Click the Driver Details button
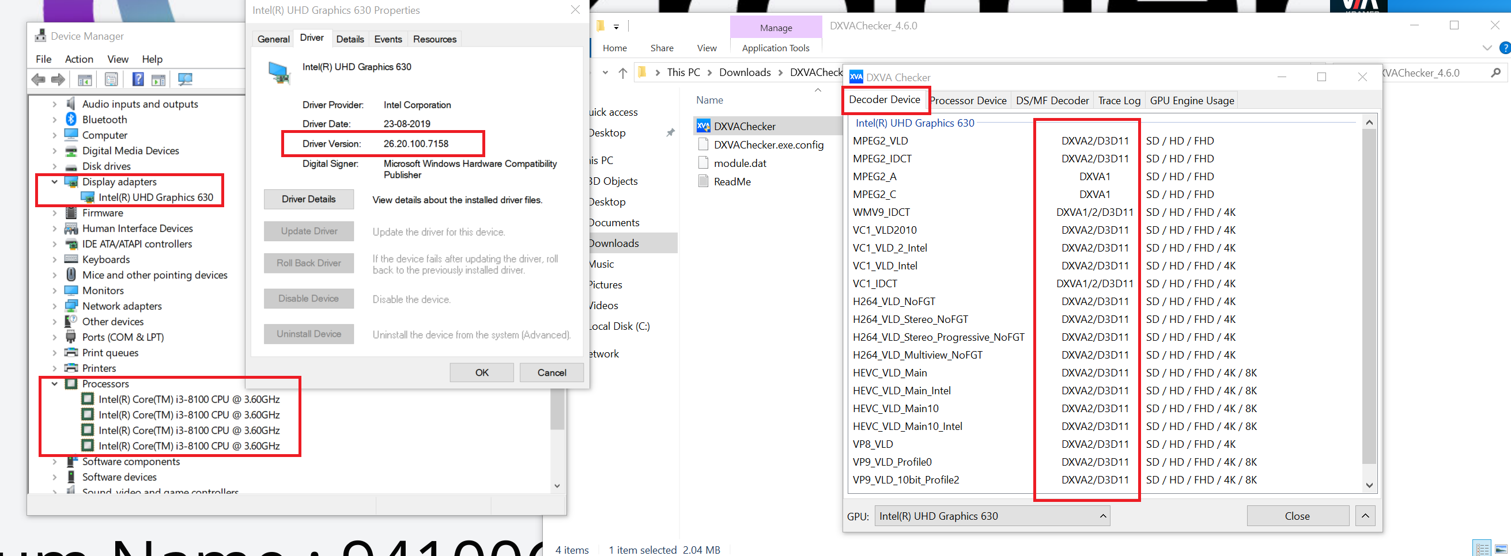1511x556 pixels. tap(308, 199)
